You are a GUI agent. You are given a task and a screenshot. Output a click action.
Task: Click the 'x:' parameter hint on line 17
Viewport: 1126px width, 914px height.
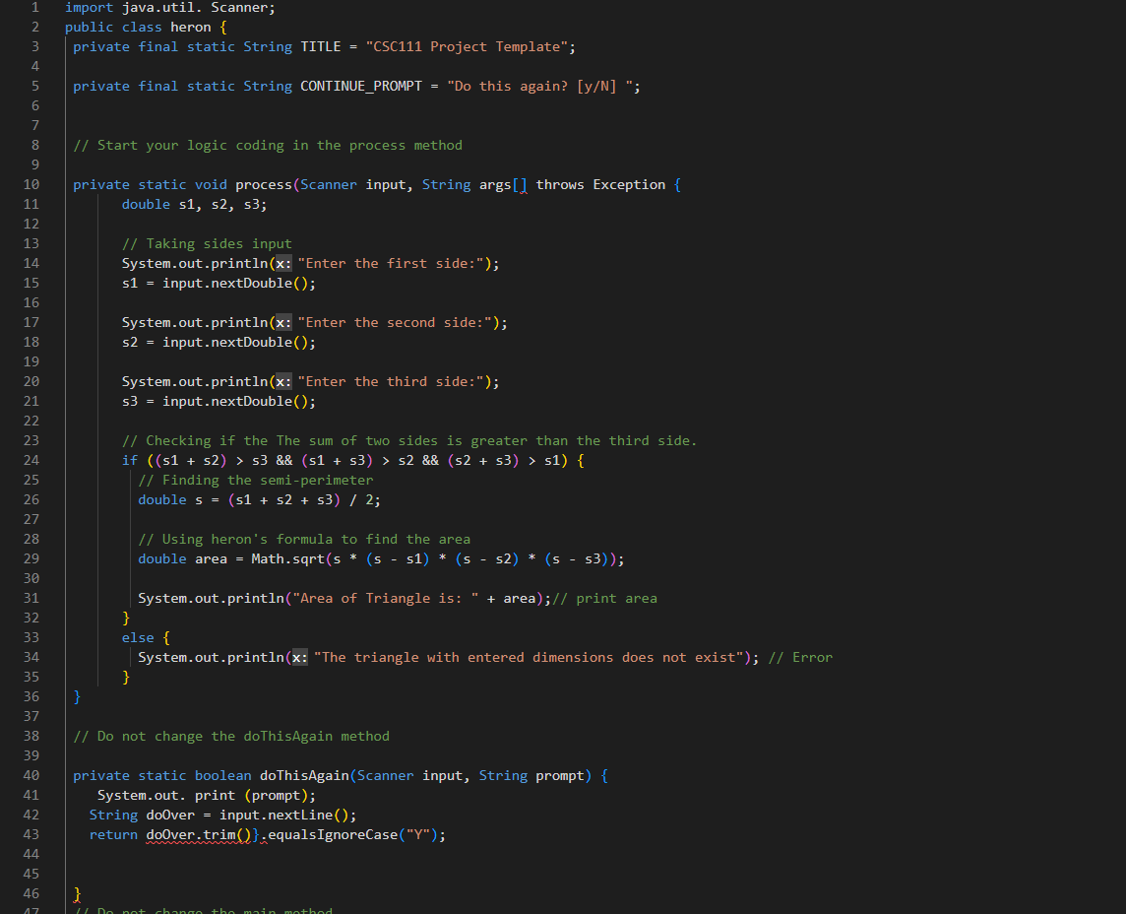[x=283, y=322]
